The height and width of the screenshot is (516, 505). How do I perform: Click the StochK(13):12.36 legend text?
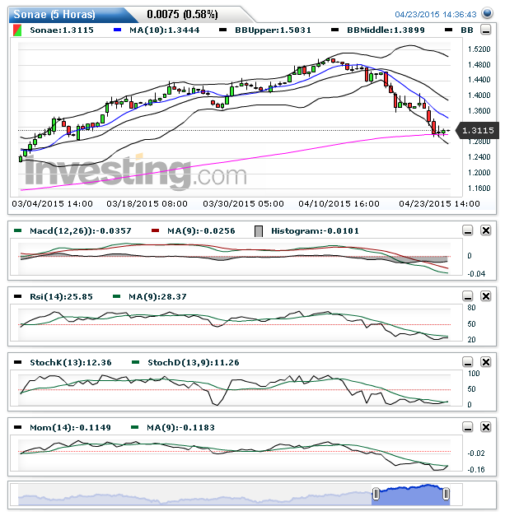[x=71, y=363]
